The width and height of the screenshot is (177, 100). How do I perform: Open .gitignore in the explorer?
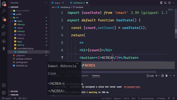point(20,55)
